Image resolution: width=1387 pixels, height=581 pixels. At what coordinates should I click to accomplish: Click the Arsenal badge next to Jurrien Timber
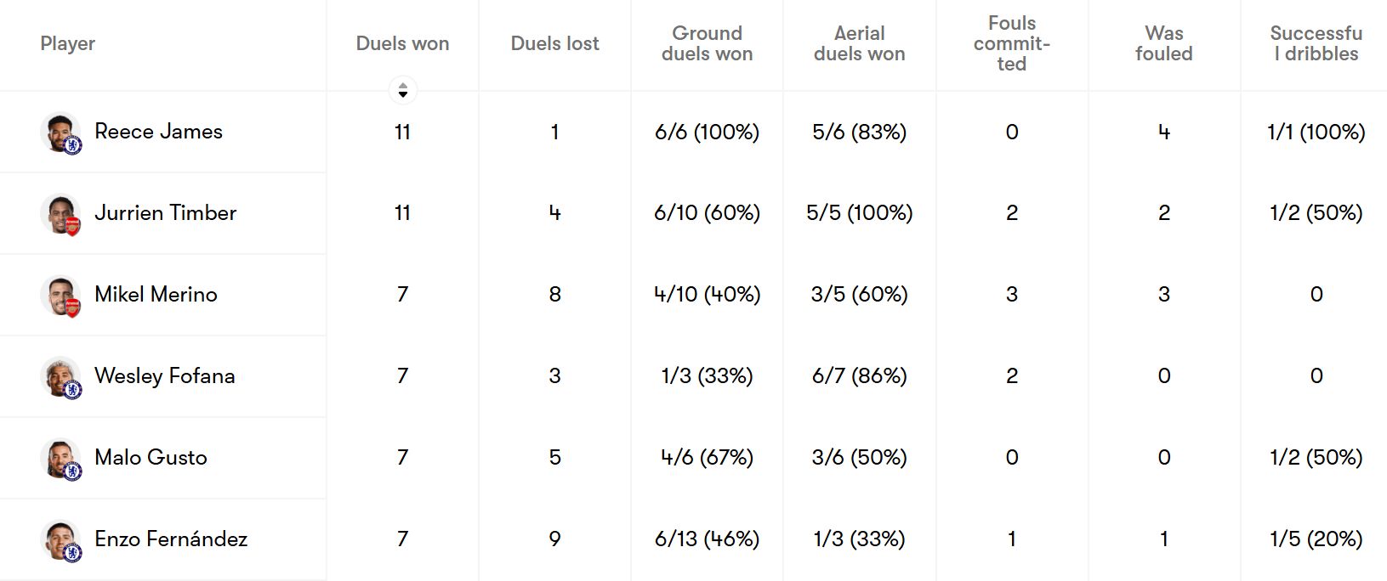coord(71,227)
